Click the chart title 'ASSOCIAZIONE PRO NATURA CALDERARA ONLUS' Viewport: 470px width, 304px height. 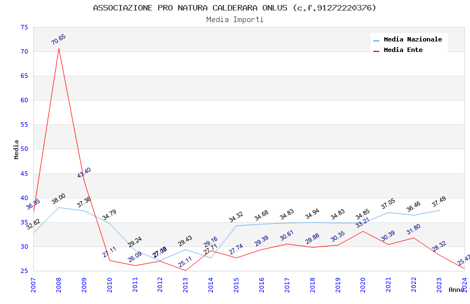coord(190,8)
